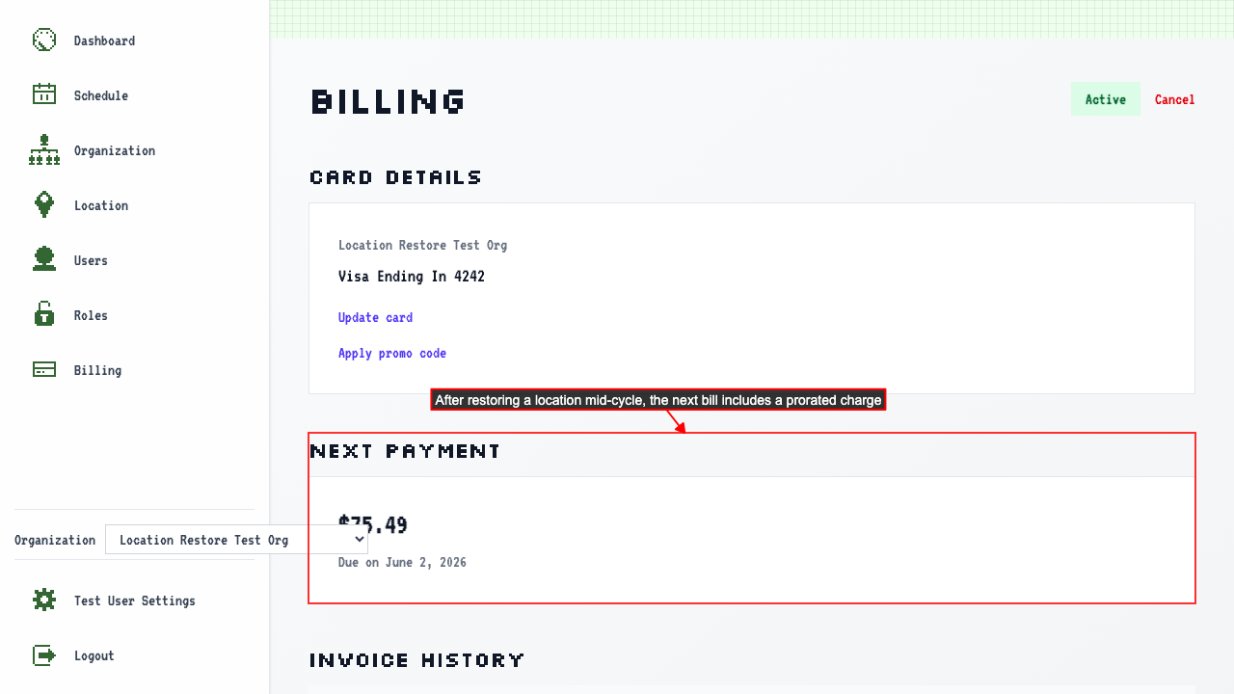Go to the Dashboard menu item
The height and width of the screenshot is (694, 1234).
pyautogui.click(x=104, y=40)
